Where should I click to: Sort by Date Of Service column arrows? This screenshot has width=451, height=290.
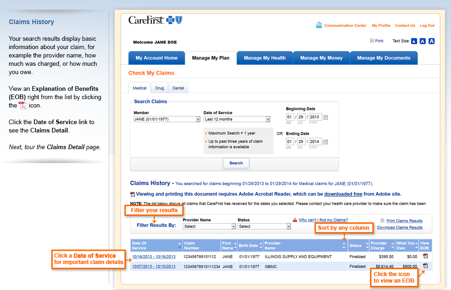pos(179,246)
